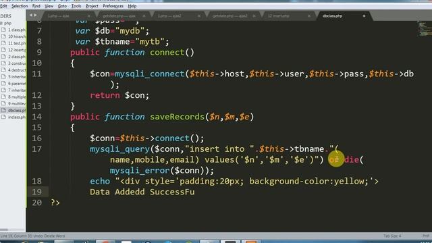Image resolution: width=432 pixels, height=243 pixels.
Task: Click the 'mysqli_error' call
Action: 140,171
